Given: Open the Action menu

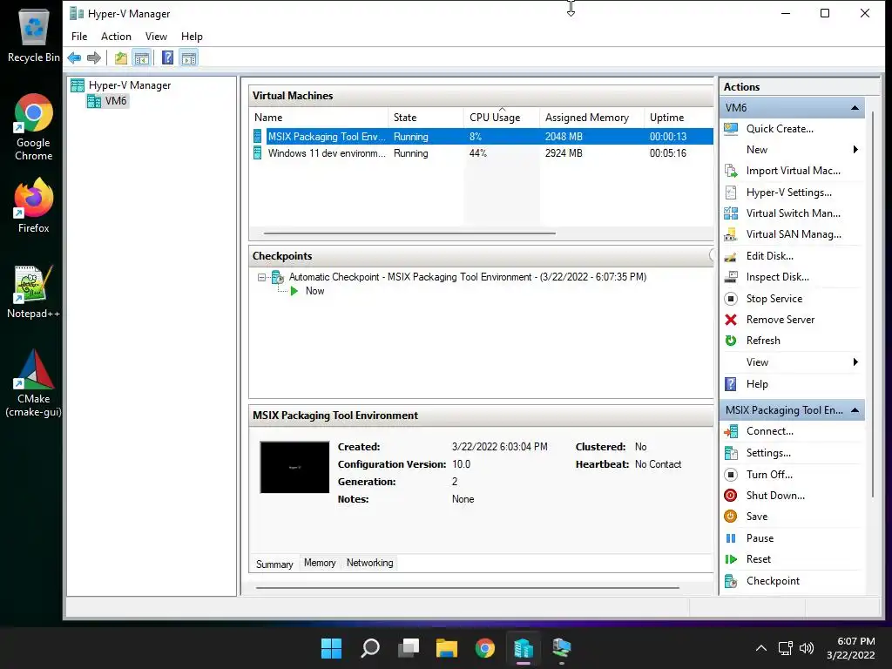Looking at the screenshot, I should tap(116, 37).
